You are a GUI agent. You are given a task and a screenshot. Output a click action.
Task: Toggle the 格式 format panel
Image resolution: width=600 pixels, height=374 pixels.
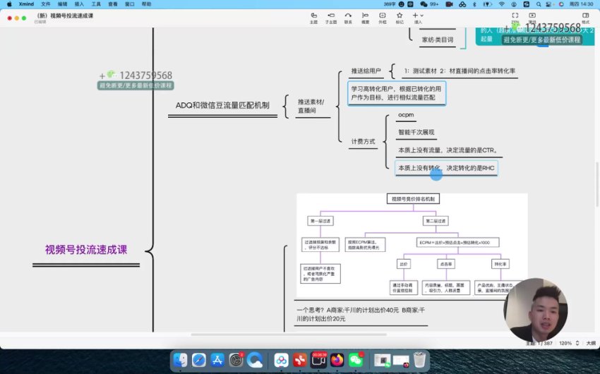(585, 16)
